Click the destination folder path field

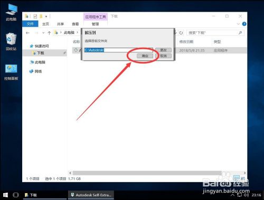point(118,50)
